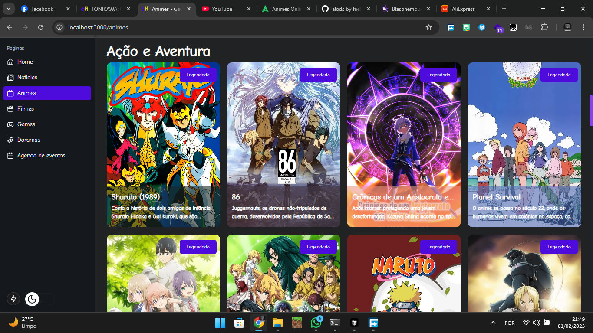Bookmark this page with the star icon
The height and width of the screenshot is (333, 593).
[429, 27]
